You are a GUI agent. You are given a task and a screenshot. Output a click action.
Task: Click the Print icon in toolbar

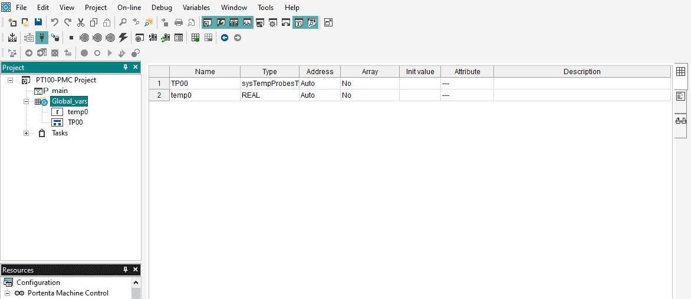pyautogui.click(x=178, y=22)
